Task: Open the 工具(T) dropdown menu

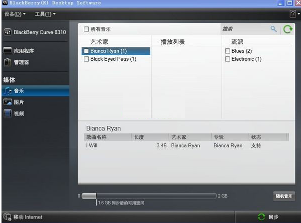Action: point(45,14)
